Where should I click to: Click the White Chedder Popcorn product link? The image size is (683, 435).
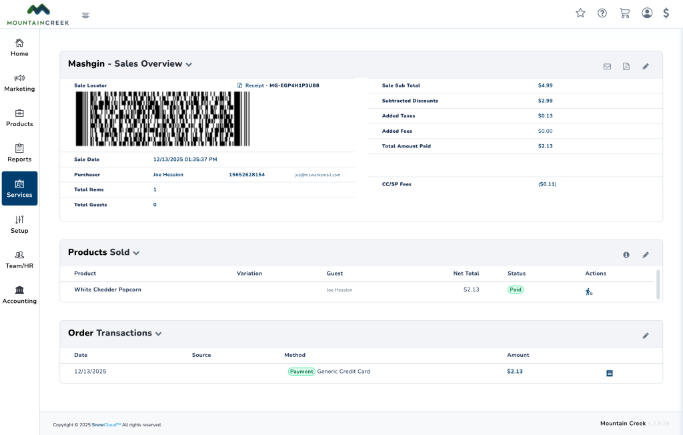coord(107,290)
